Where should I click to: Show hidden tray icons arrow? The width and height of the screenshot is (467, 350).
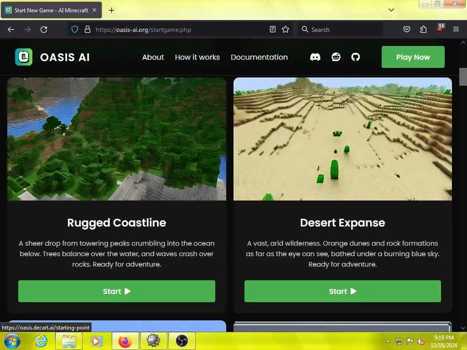388,341
